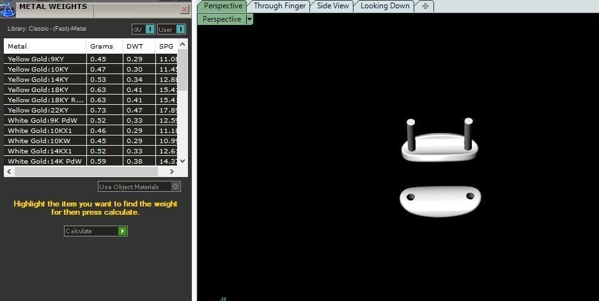The image size is (599, 301).
Task: Click the vertical scrollbar thumb
Action: (x=183, y=70)
